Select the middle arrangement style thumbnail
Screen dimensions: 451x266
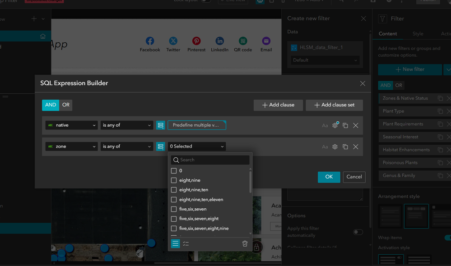pos(416,216)
